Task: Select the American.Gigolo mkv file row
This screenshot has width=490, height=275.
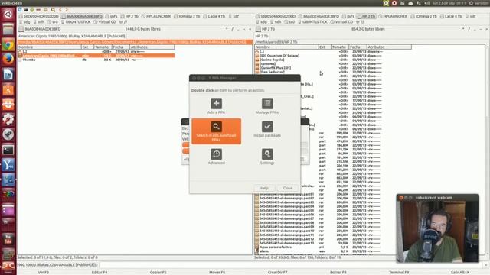Action: (x=96, y=56)
